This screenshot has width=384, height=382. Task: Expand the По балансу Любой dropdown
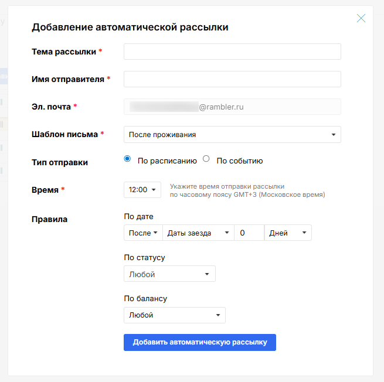click(174, 315)
